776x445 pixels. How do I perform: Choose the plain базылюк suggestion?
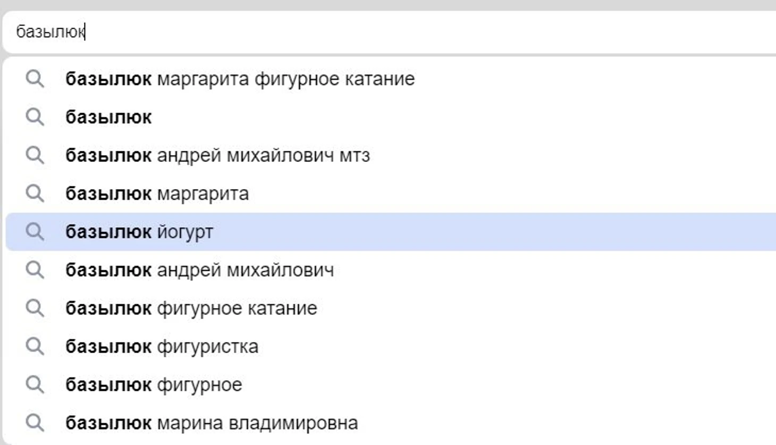[x=108, y=117]
